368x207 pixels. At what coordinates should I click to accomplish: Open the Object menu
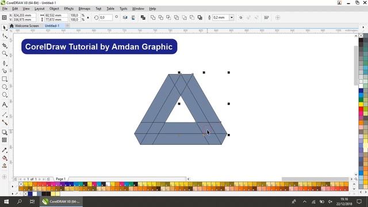tap(54, 9)
